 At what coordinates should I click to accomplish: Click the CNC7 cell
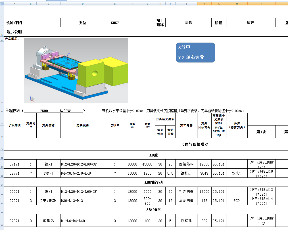[115, 22]
